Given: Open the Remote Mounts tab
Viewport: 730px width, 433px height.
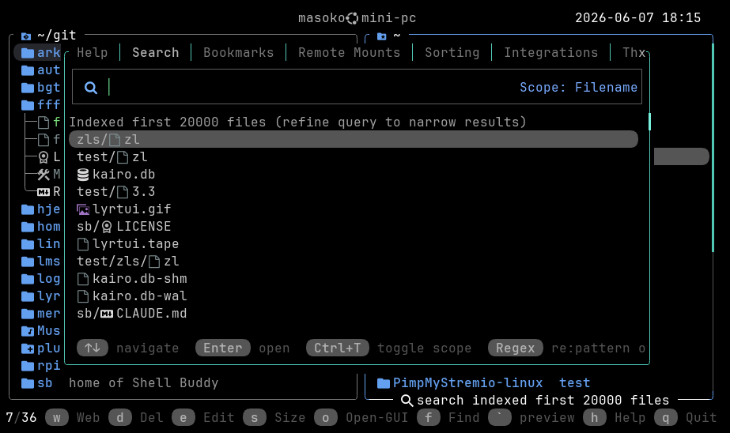Looking at the screenshot, I should [349, 53].
